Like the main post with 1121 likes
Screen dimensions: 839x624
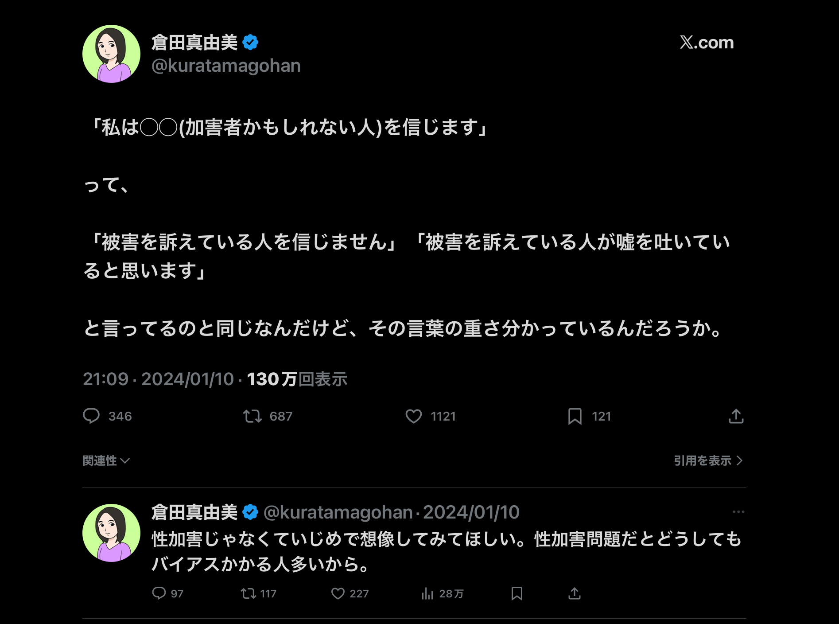[414, 416]
